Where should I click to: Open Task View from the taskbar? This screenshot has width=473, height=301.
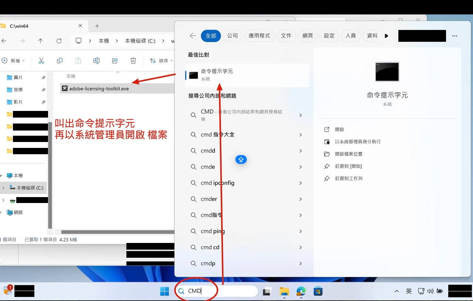click(267, 291)
